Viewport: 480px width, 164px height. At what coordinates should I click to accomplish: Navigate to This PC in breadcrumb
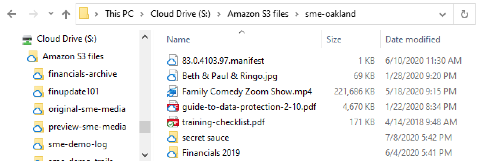point(119,14)
